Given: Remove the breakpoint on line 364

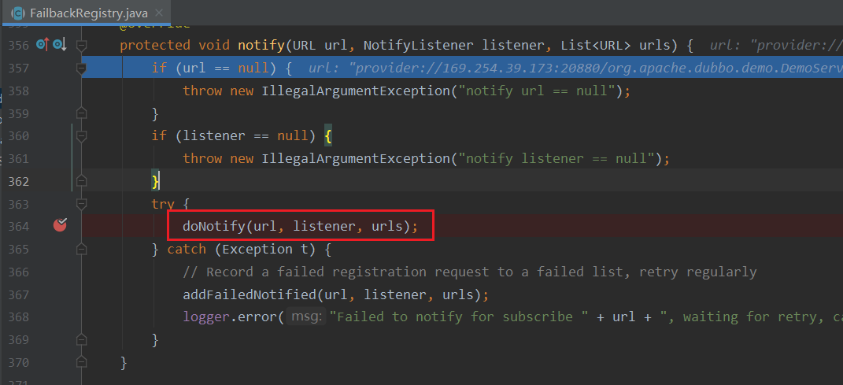Looking at the screenshot, I should pyautogui.click(x=60, y=226).
